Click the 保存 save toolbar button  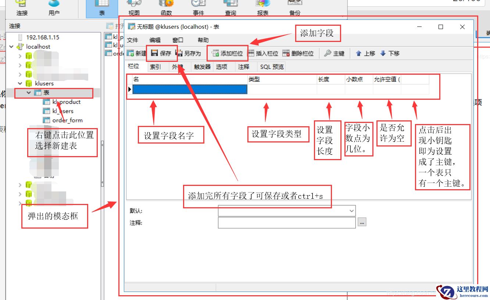point(161,53)
